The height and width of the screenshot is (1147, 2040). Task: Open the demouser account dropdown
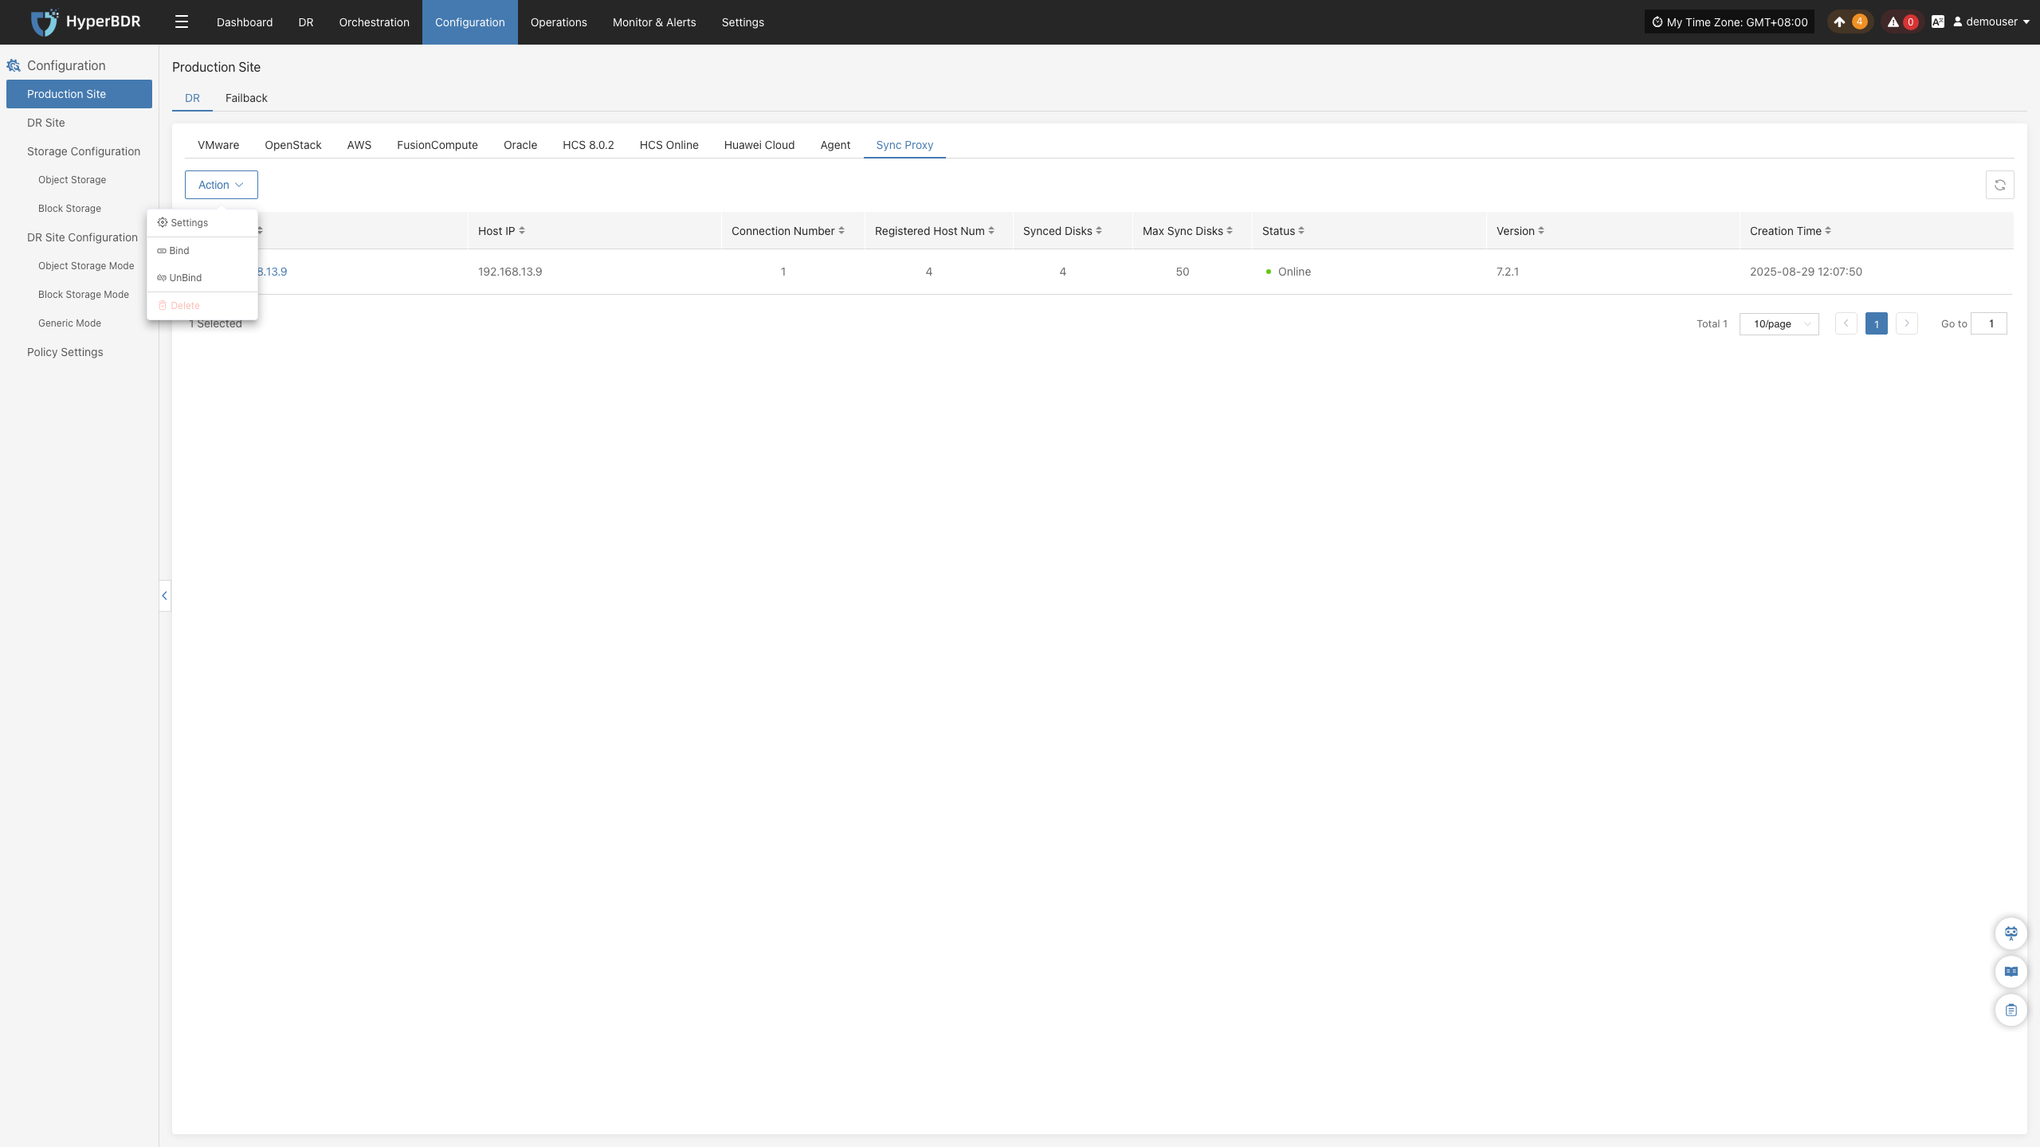pos(1991,22)
